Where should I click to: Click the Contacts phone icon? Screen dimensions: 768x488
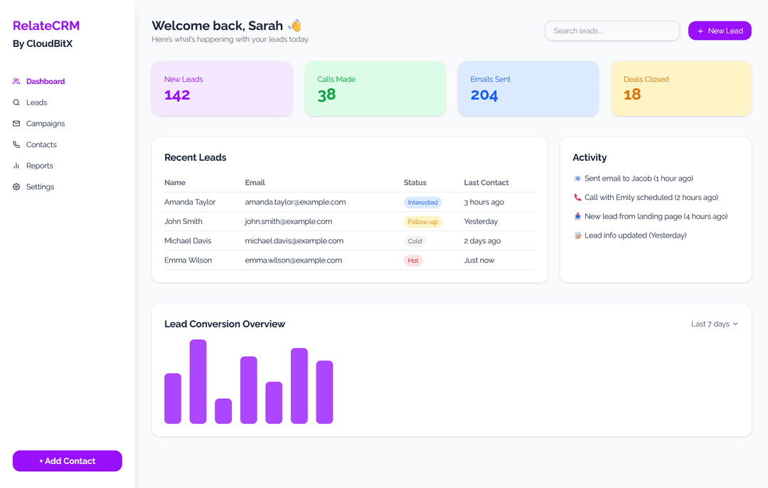click(16, 144)
